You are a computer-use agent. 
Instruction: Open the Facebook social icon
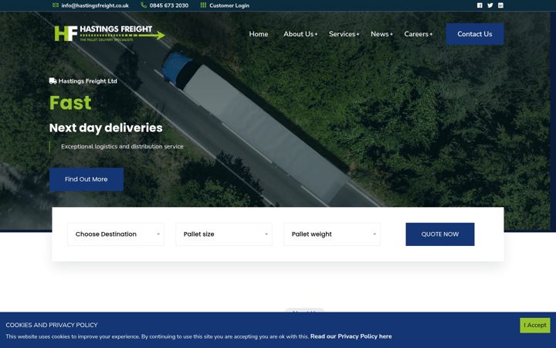click(x=480, y=5)
